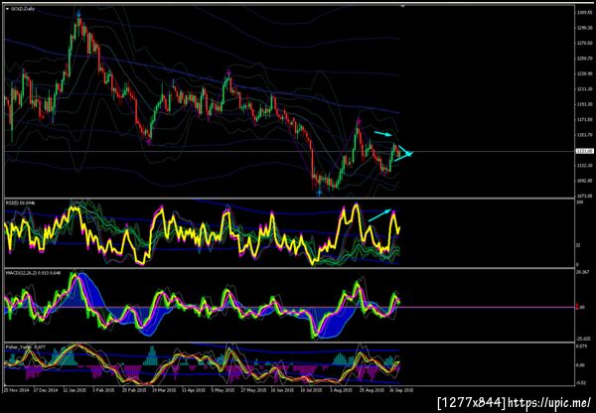Viewport: 596px width, 413px height.
Task: Click the 1309.55 price level at scale top
Action: pyautogui.click(x=585, y=13)
